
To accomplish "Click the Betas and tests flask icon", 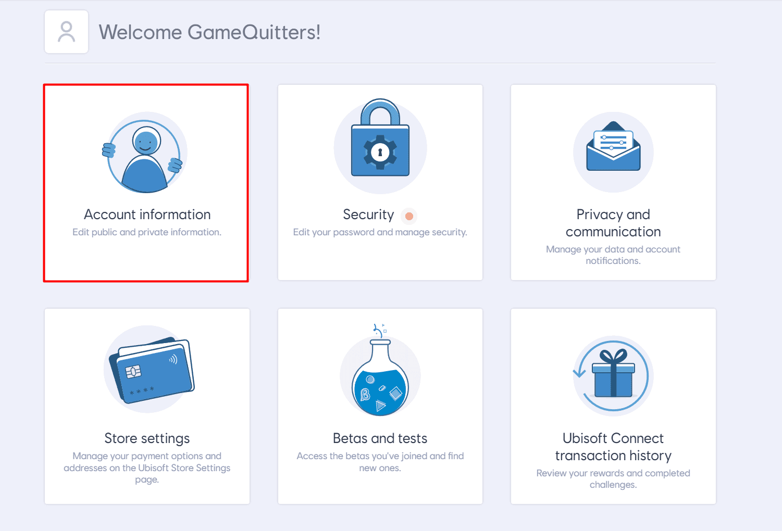I will click(380, 370).
